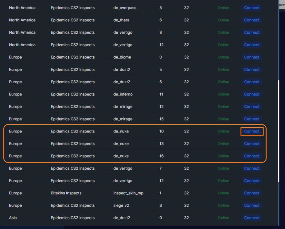Connect to the de_dust2 server with 5 players

pos(252,69)
